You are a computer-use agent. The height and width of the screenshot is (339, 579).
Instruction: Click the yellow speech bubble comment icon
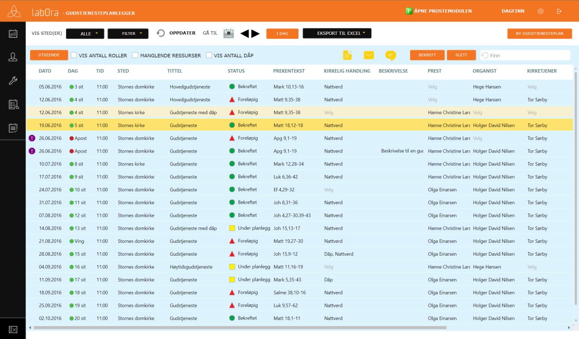[x=390, y=56]
